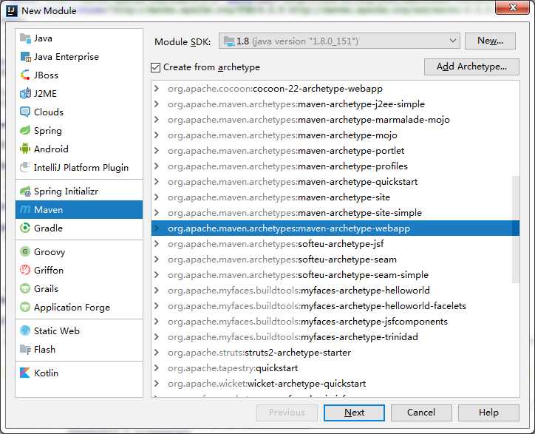The height and width of the screenshot is (434, 535).
Task: Click the Clouds icon
Action: pyautogui.click(x=25, y=112)
